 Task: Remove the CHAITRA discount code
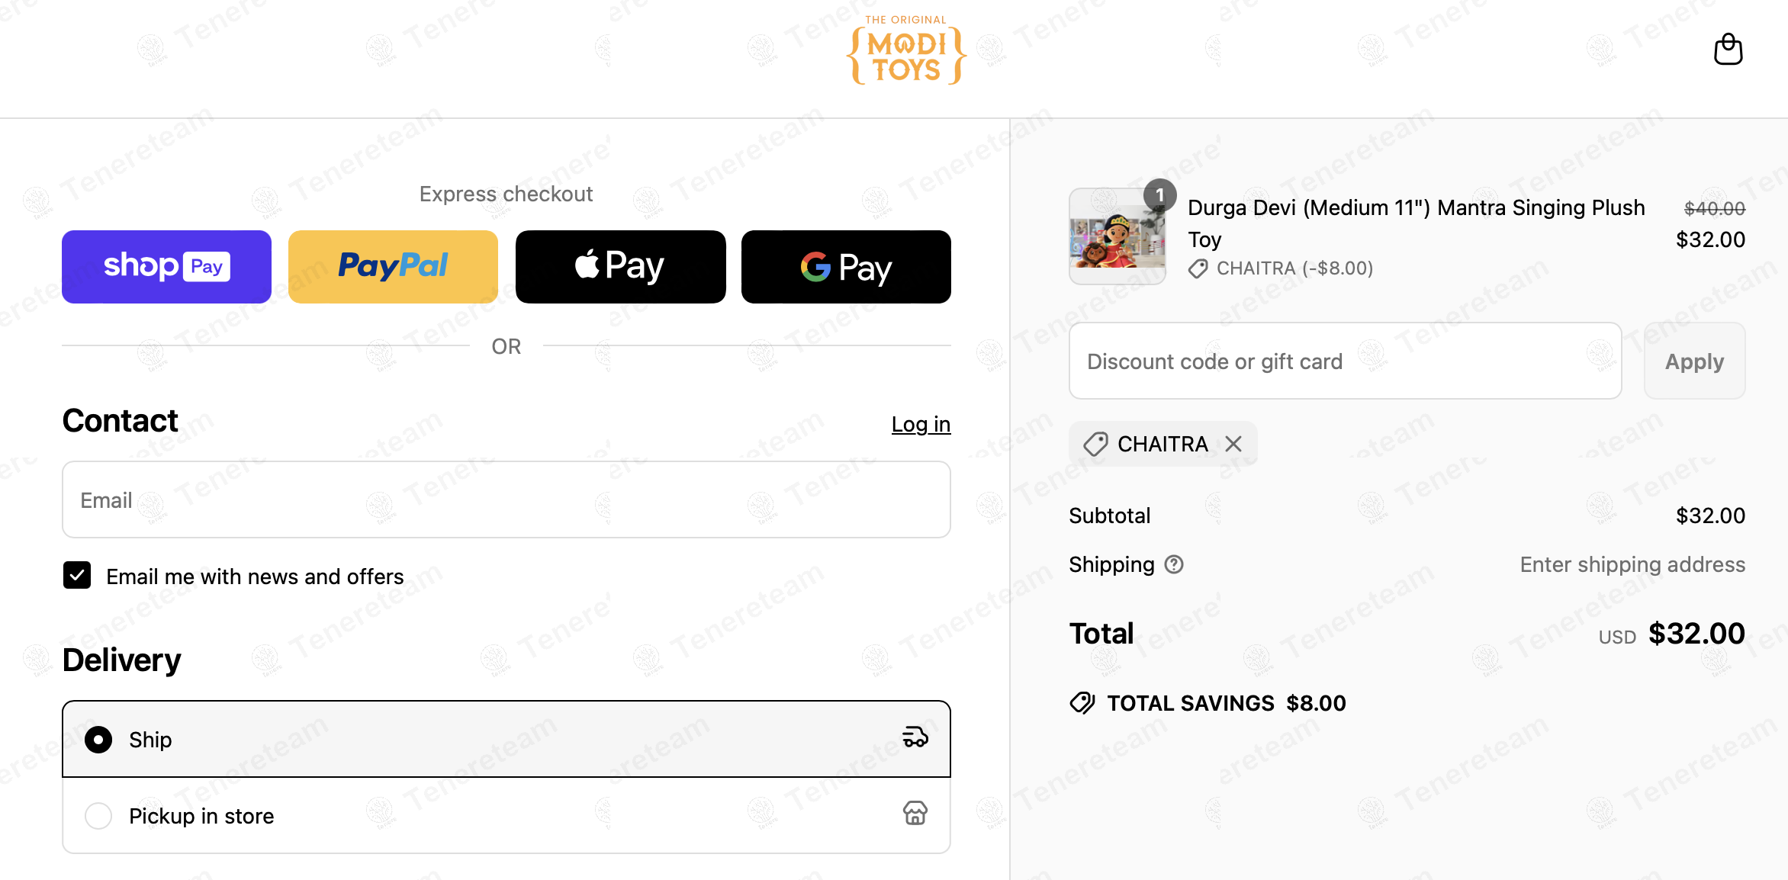(x=1233, y=444)
